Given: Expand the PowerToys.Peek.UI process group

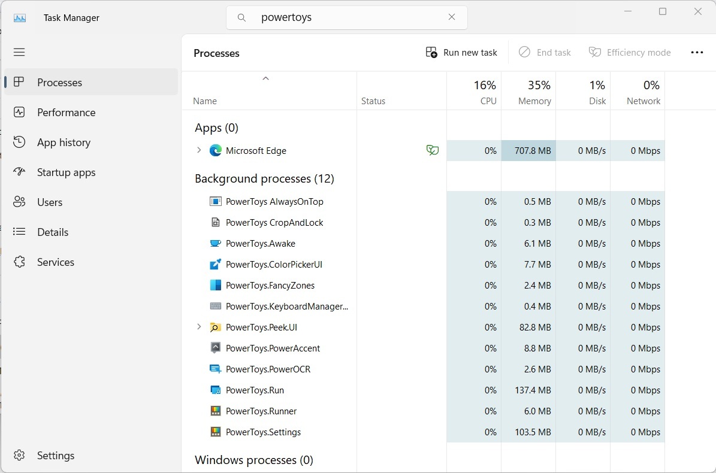Looking at the screenshot, I should pyautogui.click(x=199, y=327).
